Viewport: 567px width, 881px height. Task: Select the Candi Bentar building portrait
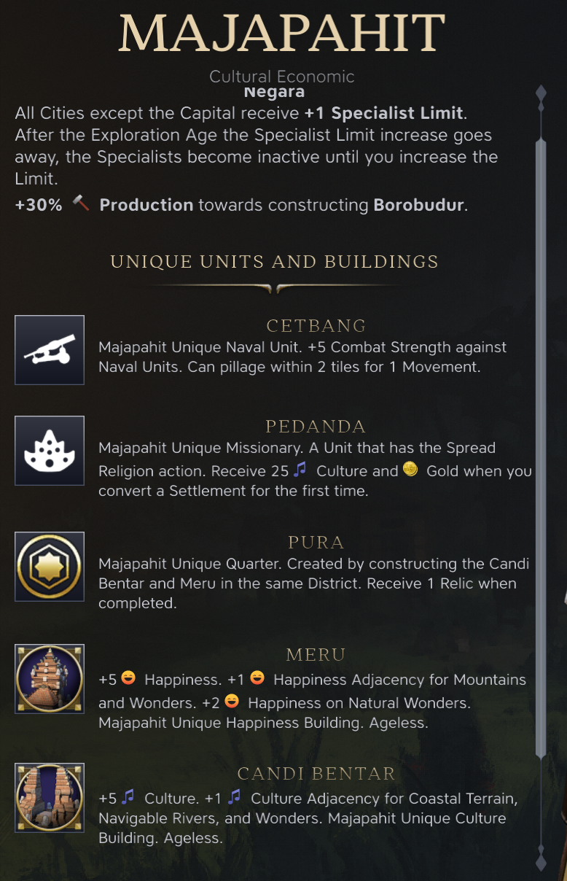point(50,797)
